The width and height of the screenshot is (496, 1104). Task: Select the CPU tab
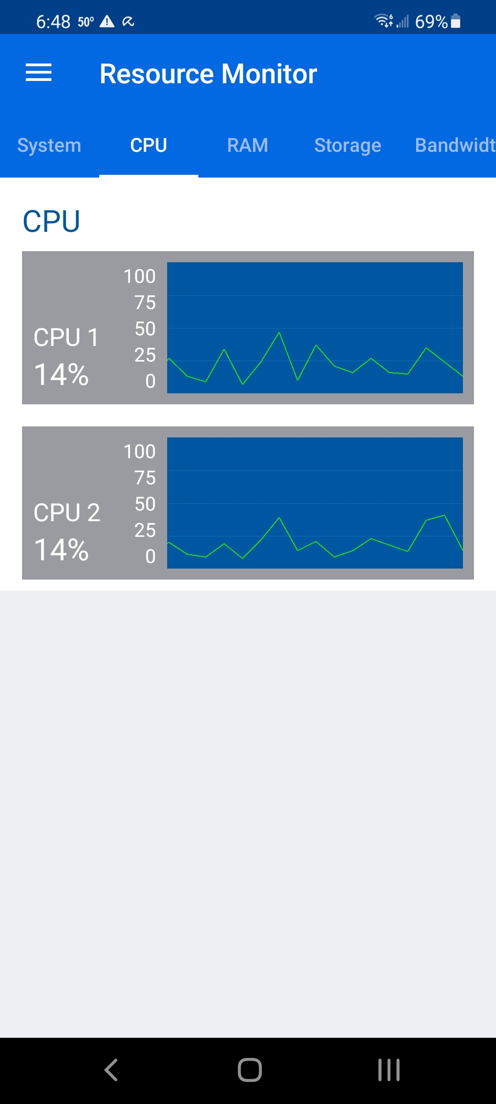click(x=149, y=145)
